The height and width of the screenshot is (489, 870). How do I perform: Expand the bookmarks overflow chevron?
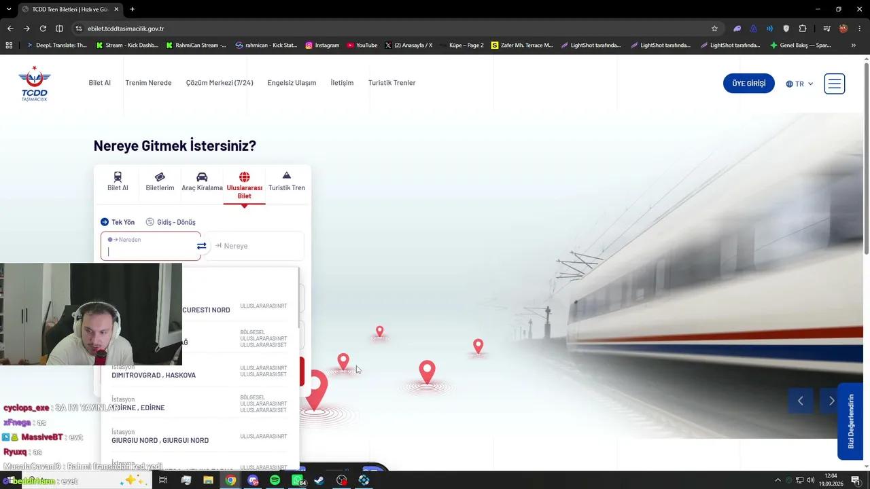854,46
